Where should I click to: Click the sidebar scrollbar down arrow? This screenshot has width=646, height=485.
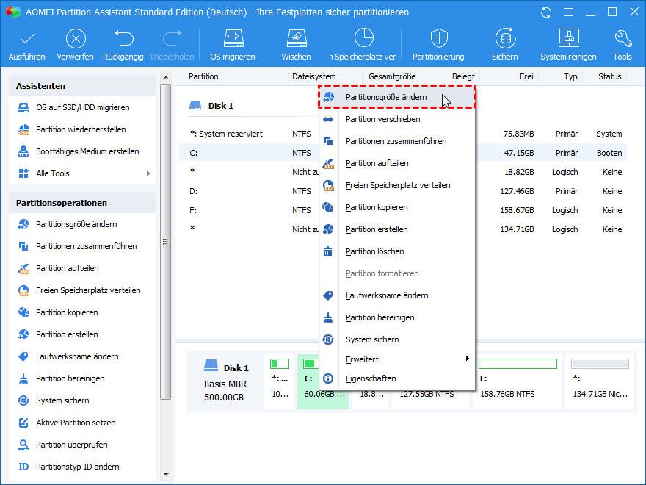click(x=166, y=475)
